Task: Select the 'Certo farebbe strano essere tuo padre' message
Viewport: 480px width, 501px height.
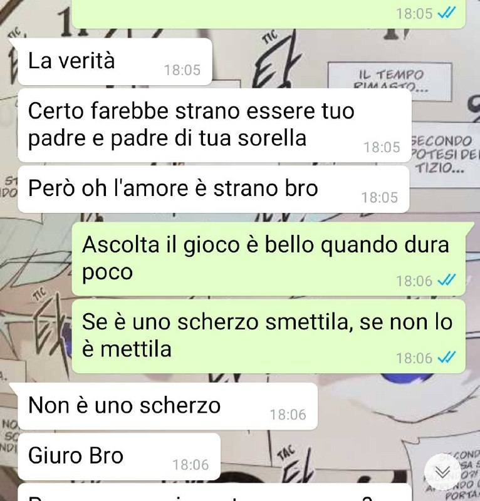Action: point(214,125)
